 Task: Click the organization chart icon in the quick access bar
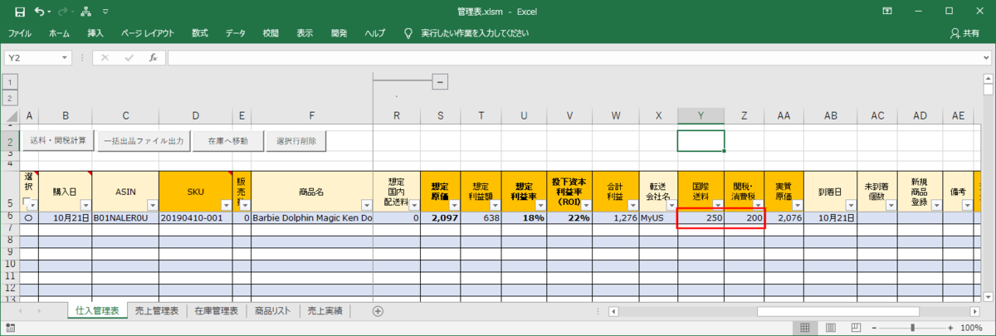click(86, 12)
